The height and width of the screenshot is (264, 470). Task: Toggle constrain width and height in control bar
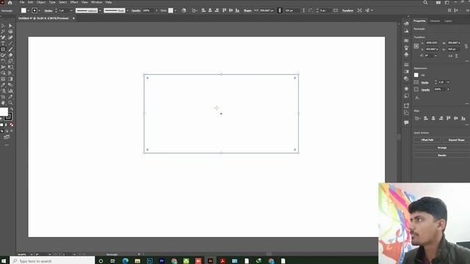pos(280,10)
